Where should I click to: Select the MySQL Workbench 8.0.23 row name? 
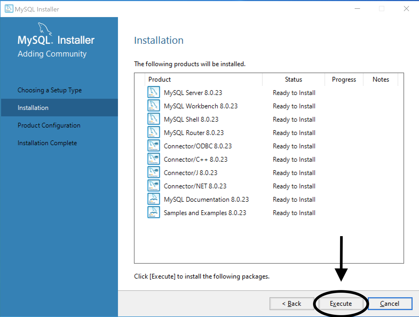pyautogui.click(x=201, y=106)
